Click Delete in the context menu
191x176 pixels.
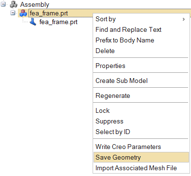[105, 51]
